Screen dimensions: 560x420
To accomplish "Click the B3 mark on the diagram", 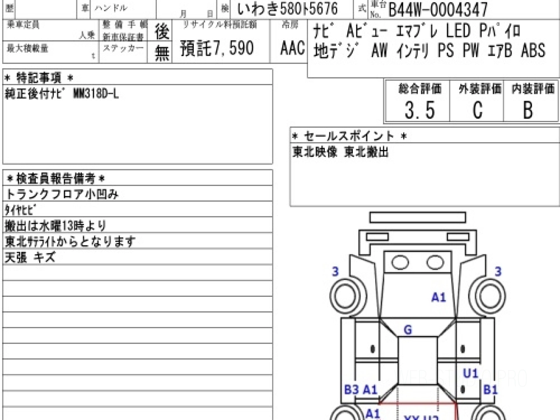I will coord(352,389).
